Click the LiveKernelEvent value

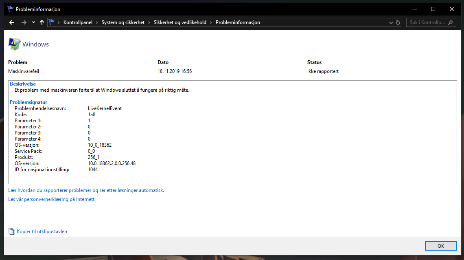105,108
